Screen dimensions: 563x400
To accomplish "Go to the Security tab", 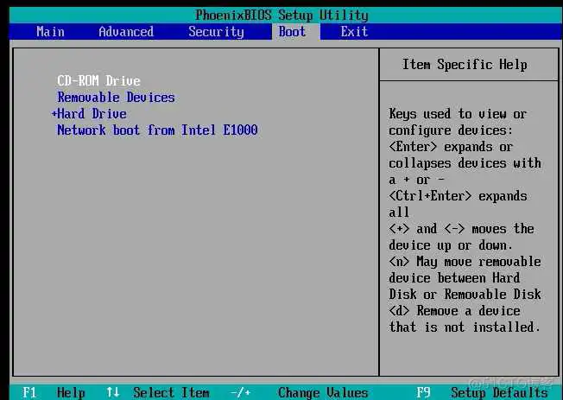I will click(x=216, y=31).
